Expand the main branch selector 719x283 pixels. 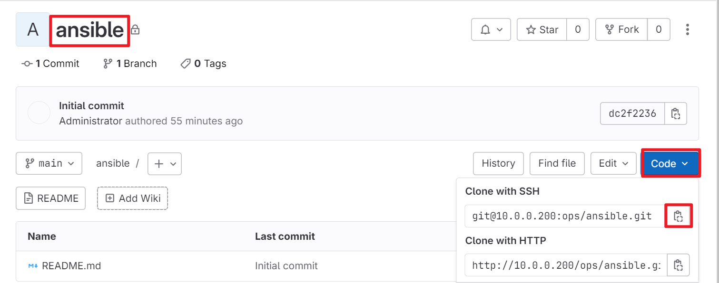(x=49, y=163)
